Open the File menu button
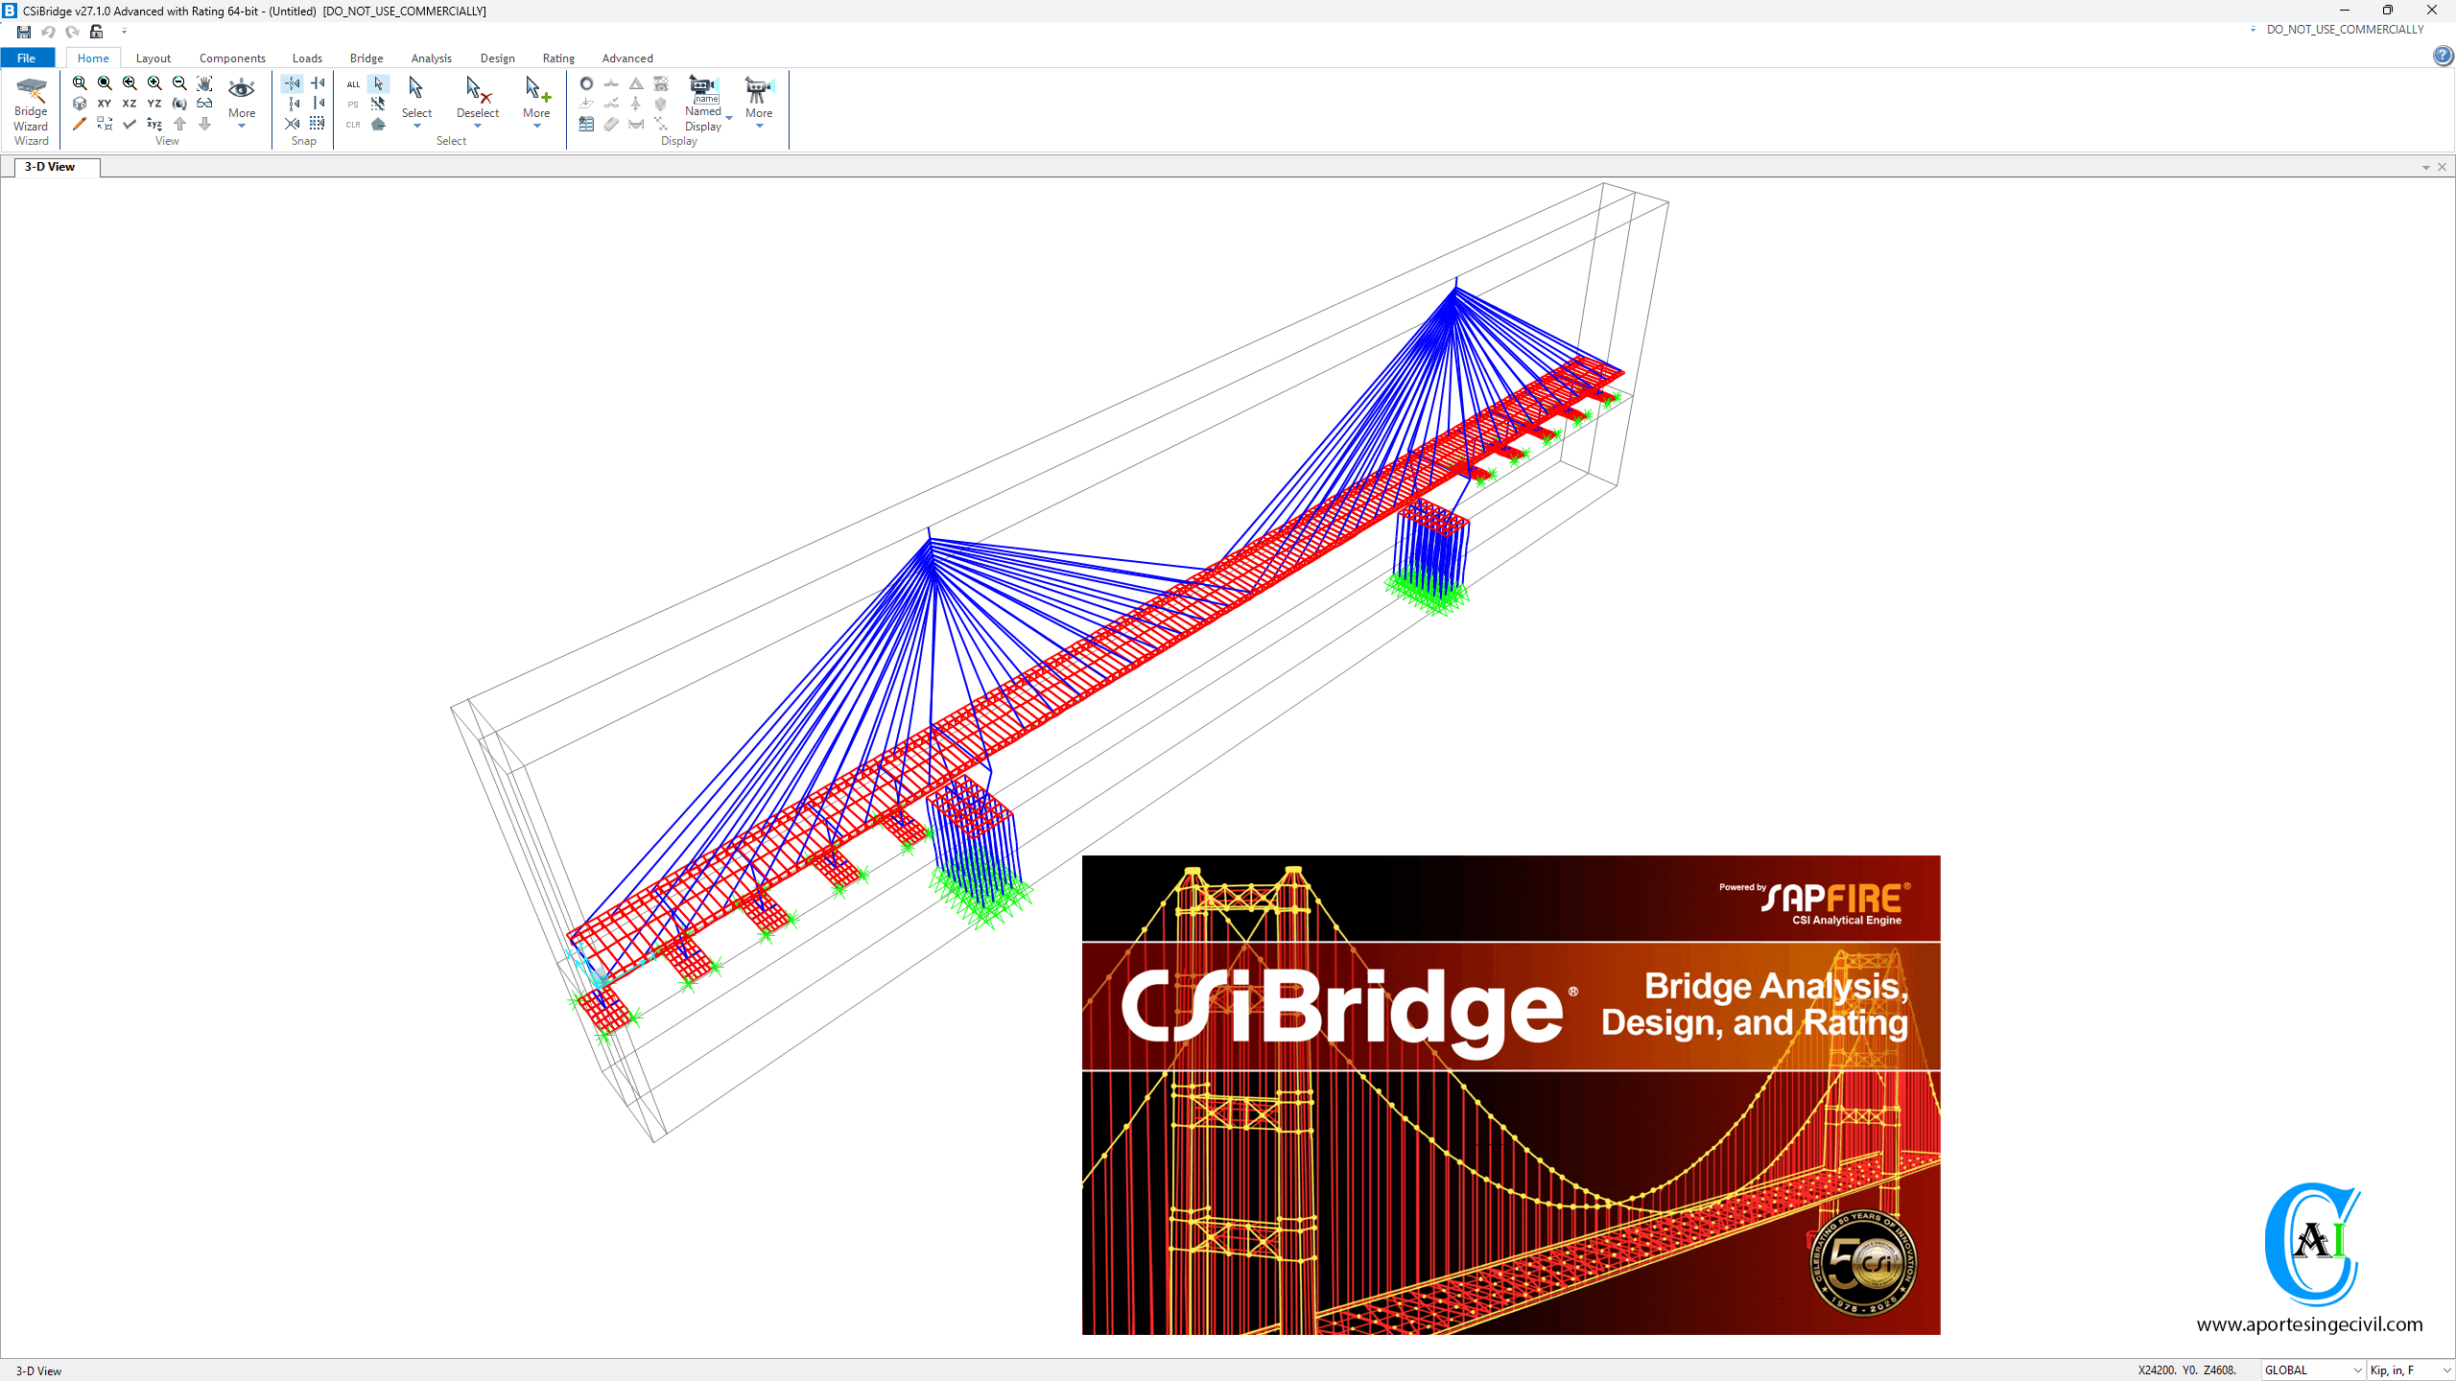The height and width of the screenshot is (1381, 2456). pos(27,59)
